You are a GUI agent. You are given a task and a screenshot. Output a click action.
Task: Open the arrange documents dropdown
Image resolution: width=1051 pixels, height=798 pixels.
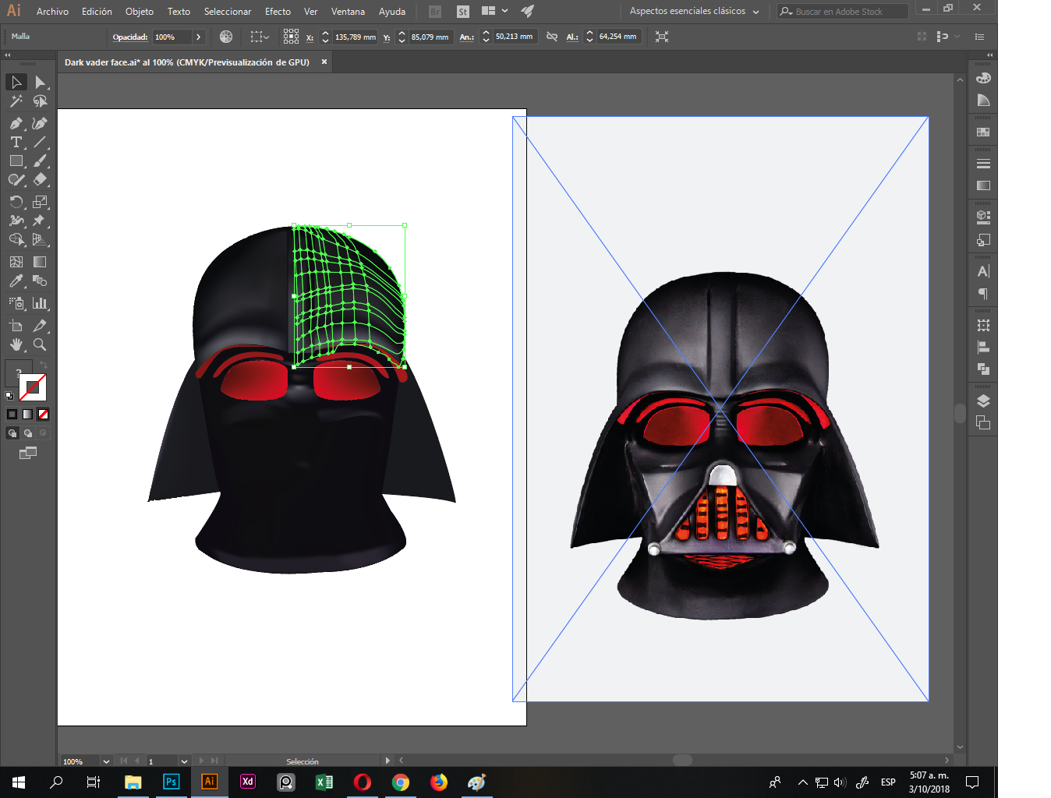click(x=495, y=11)
